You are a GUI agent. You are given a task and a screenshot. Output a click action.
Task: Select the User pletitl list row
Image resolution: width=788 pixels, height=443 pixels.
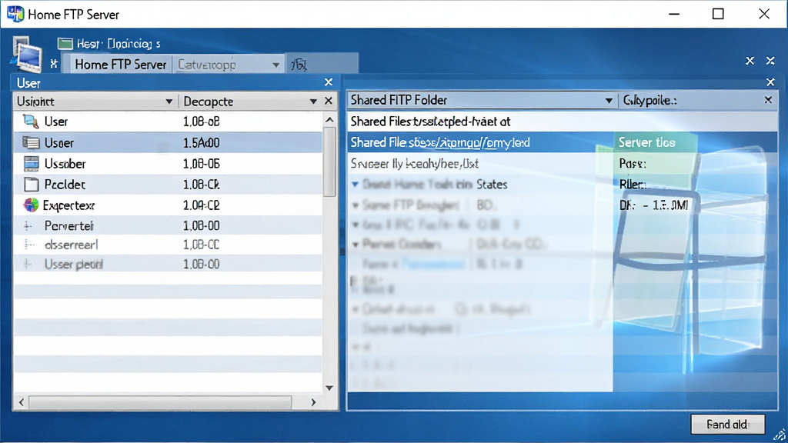(168, 264)
